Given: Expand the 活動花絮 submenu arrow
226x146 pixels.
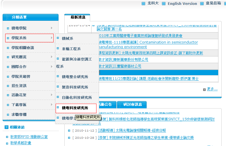Looking at the screenshot, I should 52,95.
